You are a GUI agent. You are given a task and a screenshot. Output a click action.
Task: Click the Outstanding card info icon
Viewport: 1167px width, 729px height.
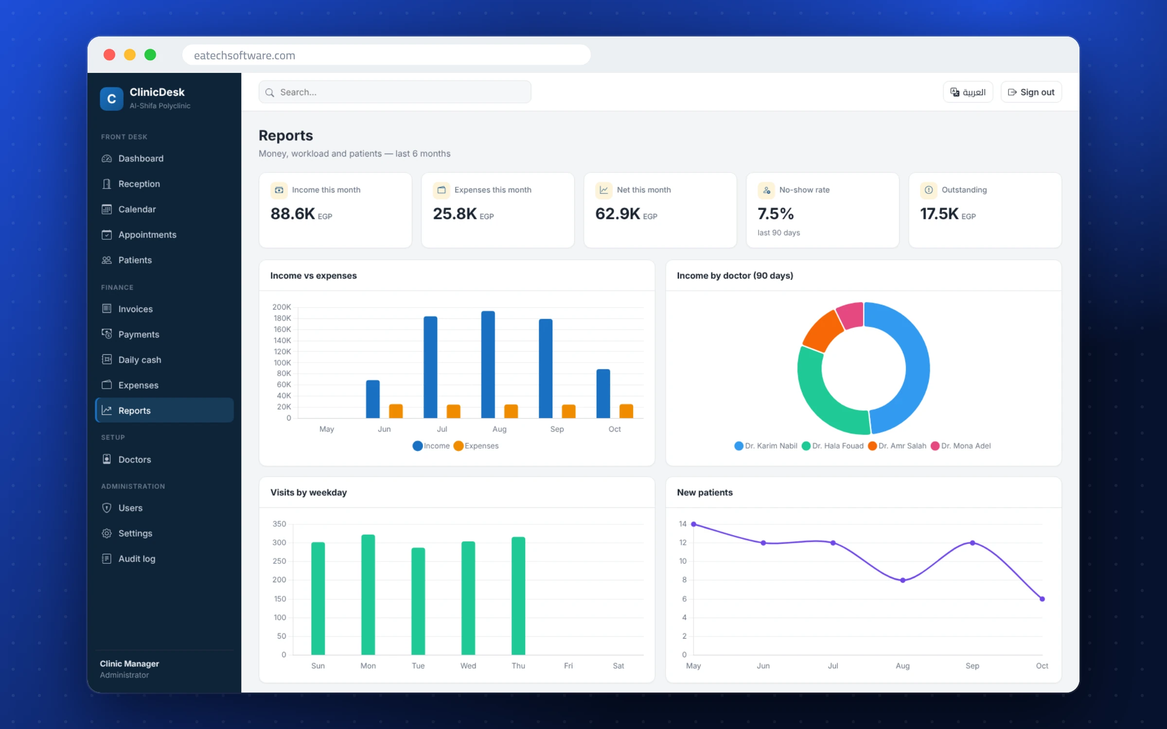pyautogui.click(x=929, y=190)
